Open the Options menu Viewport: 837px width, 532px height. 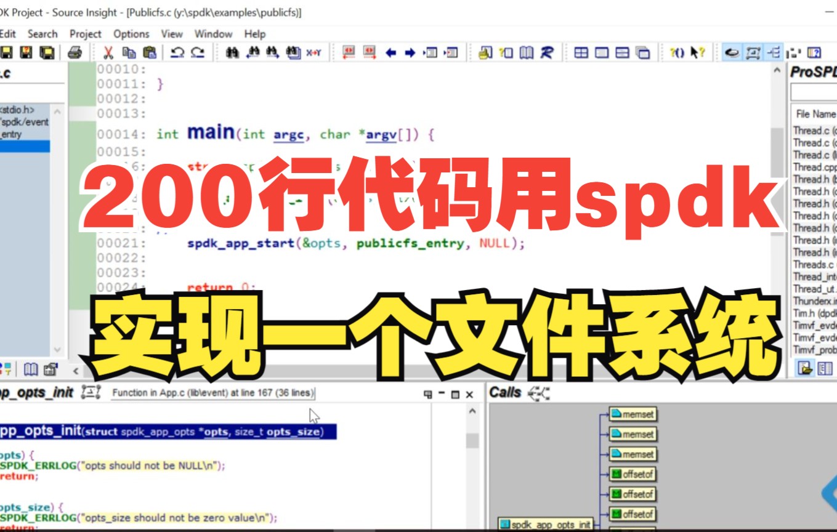[131, 34]
